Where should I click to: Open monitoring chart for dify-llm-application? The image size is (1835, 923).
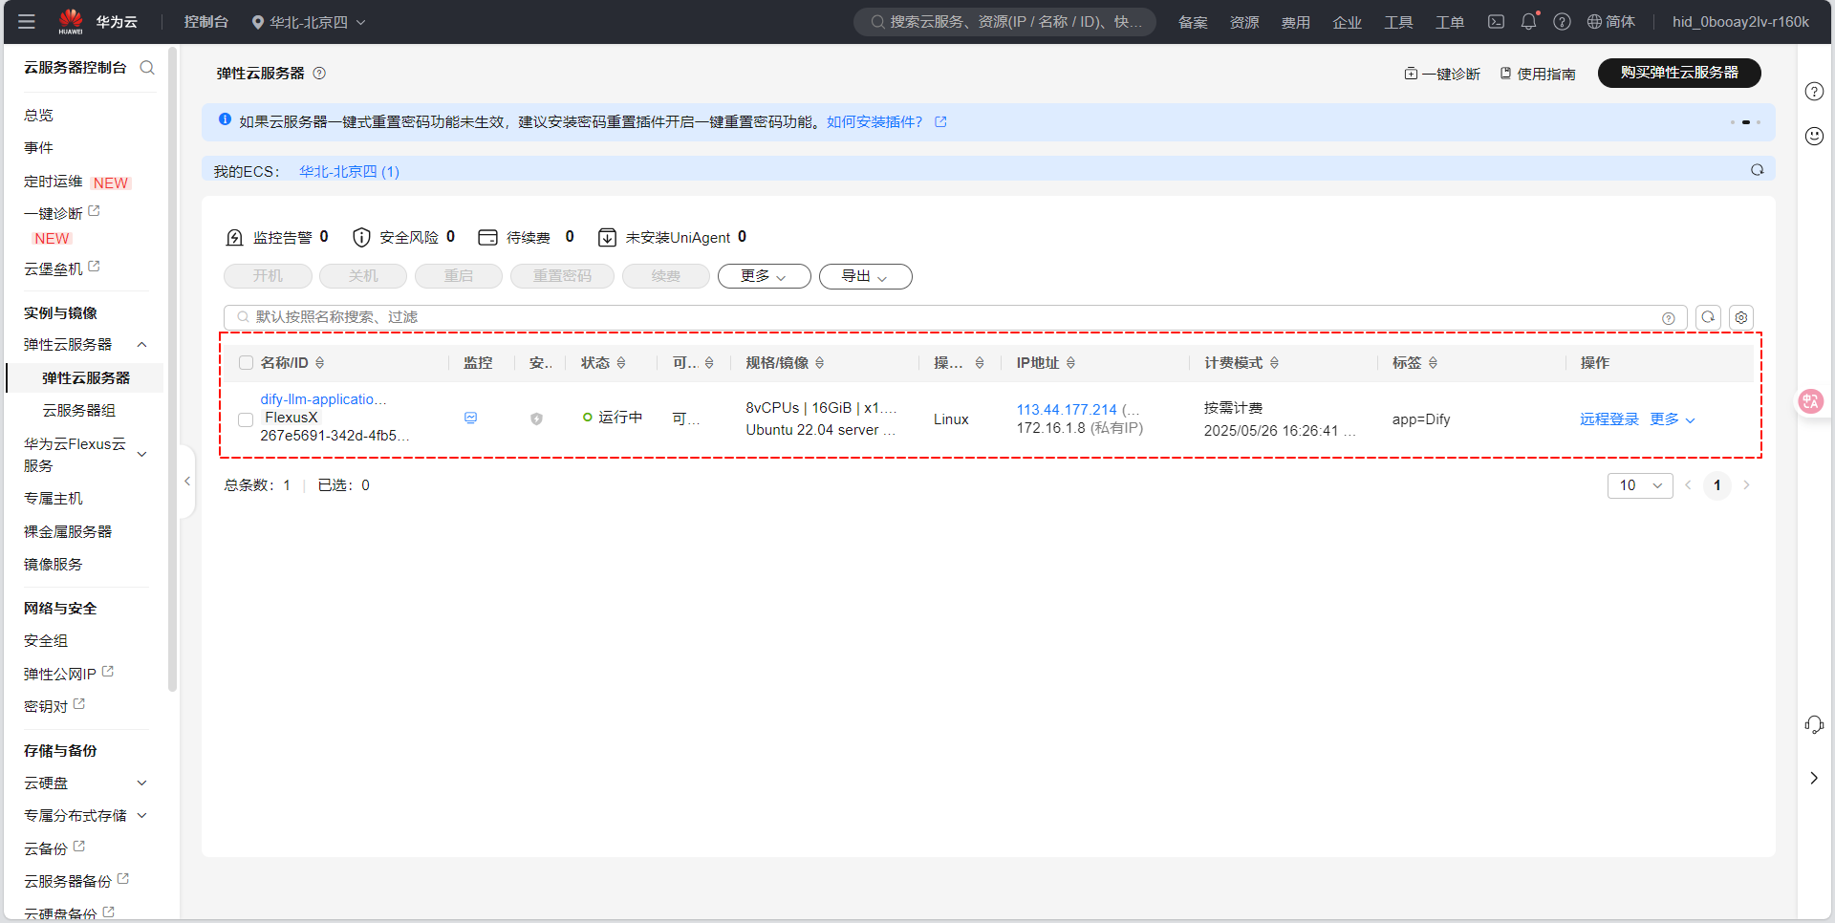(470, 418)
